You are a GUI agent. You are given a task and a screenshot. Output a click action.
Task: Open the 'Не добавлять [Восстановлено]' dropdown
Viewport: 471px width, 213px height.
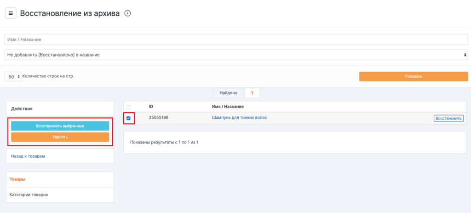pos(235,55)
